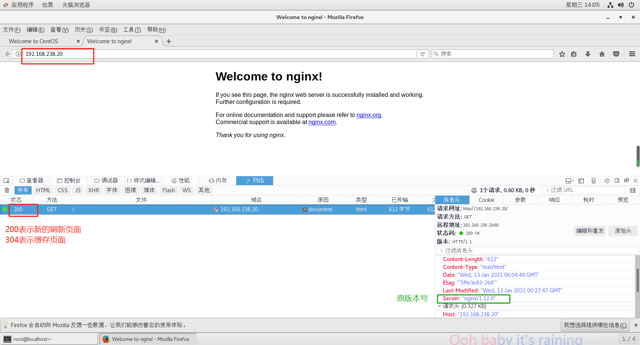
Task: Toggle the CSS request filter
Action: pos(63,190)
